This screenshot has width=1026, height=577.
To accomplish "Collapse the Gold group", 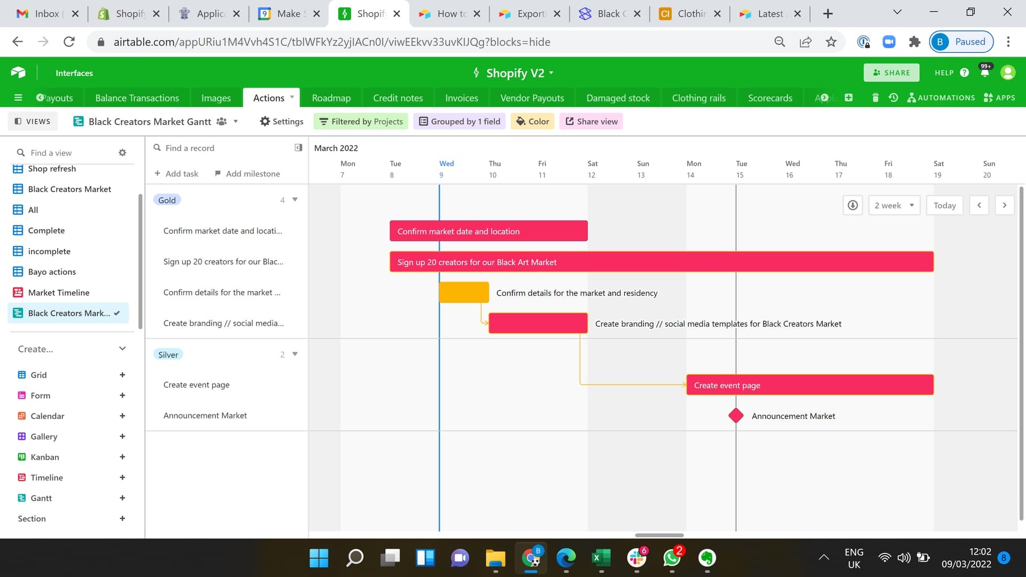I will (x=295, y=200).
